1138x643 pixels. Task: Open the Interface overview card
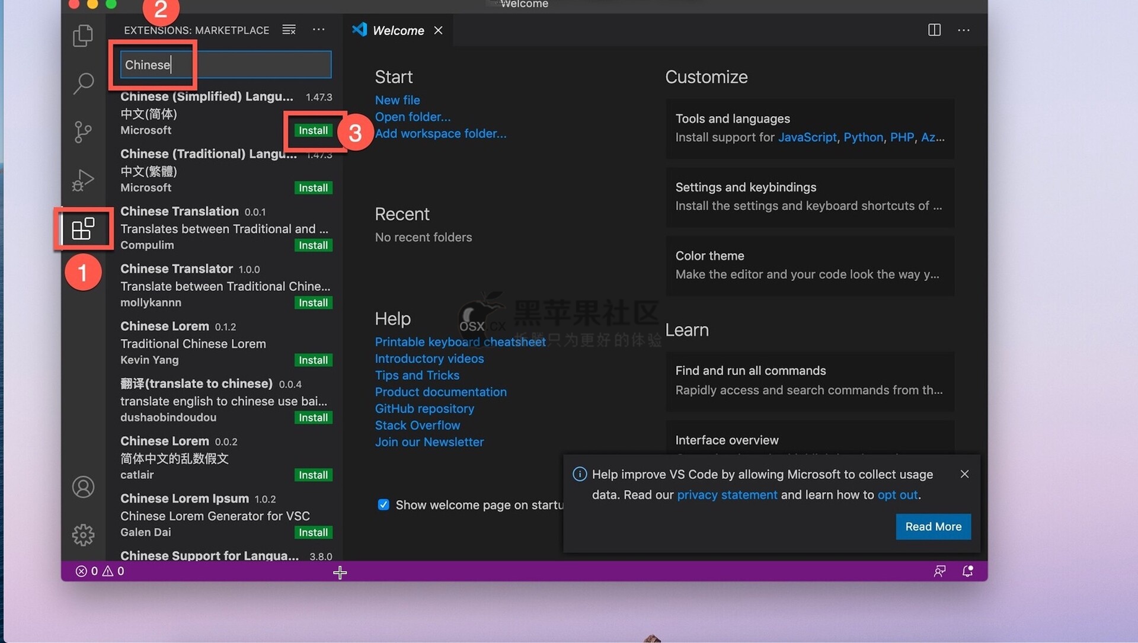[810, 439]
